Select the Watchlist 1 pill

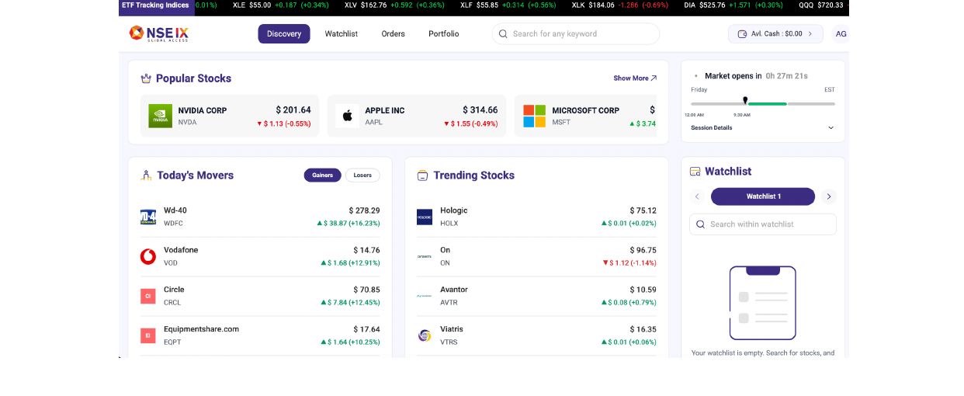[763, 196]
